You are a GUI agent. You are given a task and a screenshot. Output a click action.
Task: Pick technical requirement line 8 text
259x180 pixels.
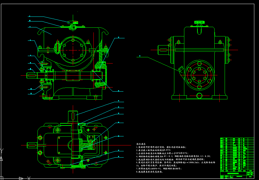point(149,171)
